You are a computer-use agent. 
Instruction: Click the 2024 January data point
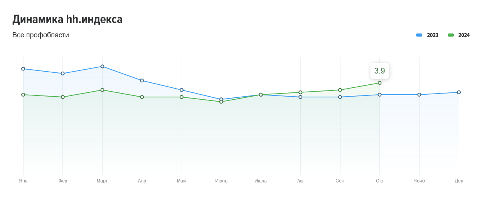pos(23,95)
